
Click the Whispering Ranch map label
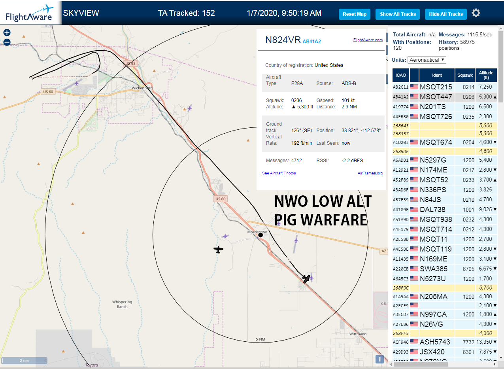click(x=122, y=304)
